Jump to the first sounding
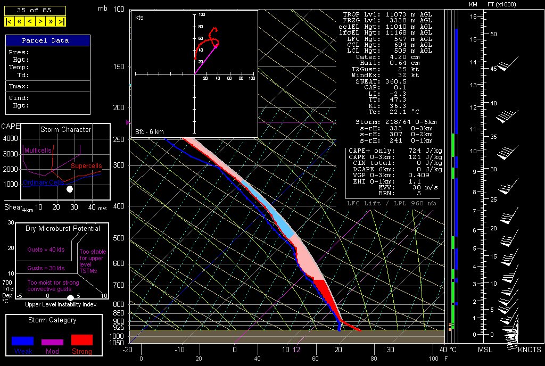Screen dimensions: 545x366 pyautogui.click(x=9, y=21)
